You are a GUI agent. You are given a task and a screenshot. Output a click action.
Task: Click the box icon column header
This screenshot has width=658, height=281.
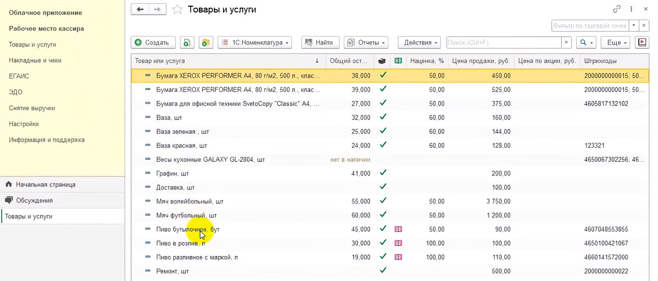coord(382,61)
